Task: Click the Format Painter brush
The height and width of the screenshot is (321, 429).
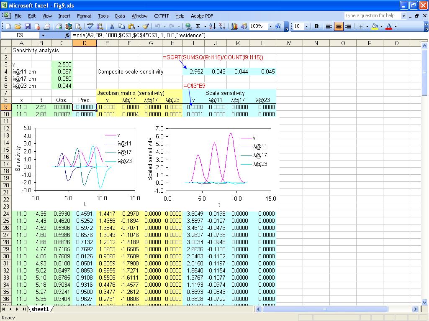Action: 145,26
